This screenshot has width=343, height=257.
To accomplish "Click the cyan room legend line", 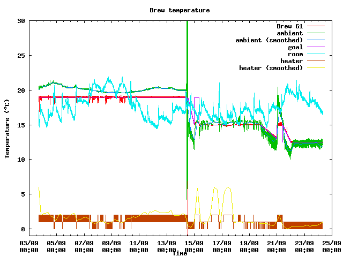I will point(316,54).
